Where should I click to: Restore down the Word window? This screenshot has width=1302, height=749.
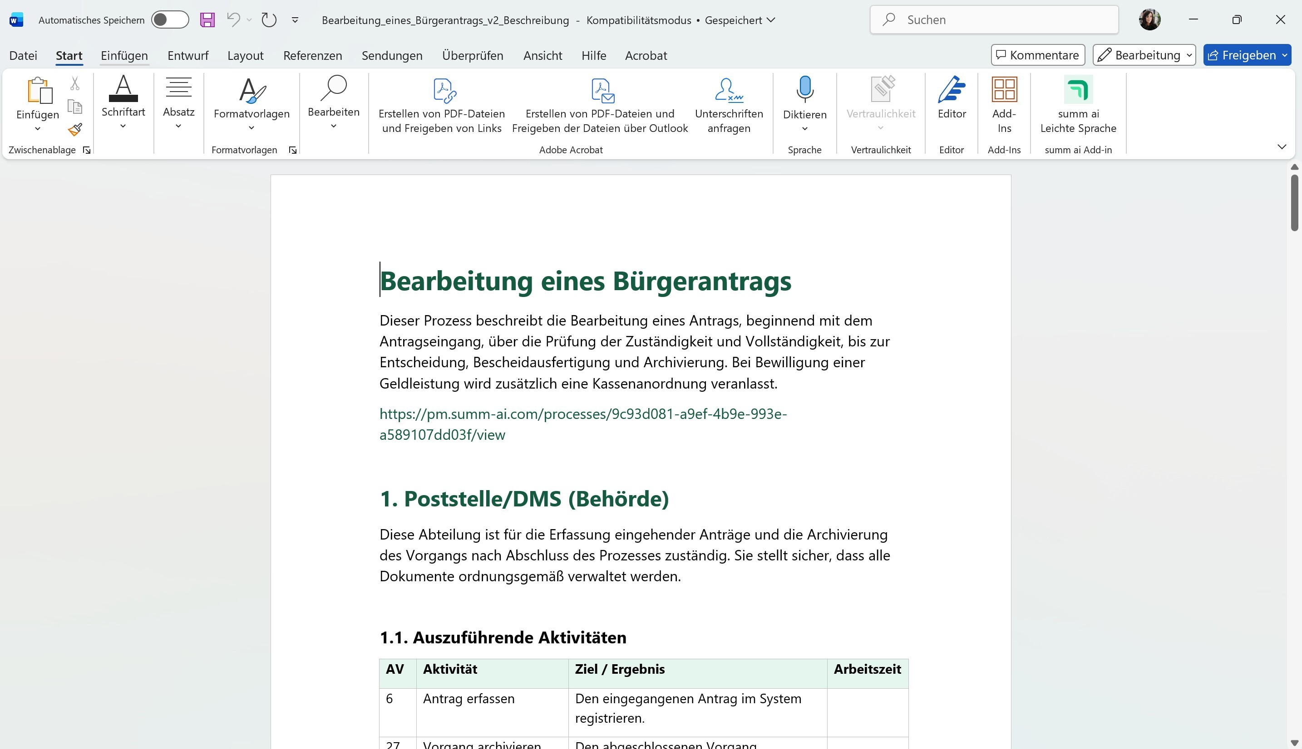pos(1237,19)
